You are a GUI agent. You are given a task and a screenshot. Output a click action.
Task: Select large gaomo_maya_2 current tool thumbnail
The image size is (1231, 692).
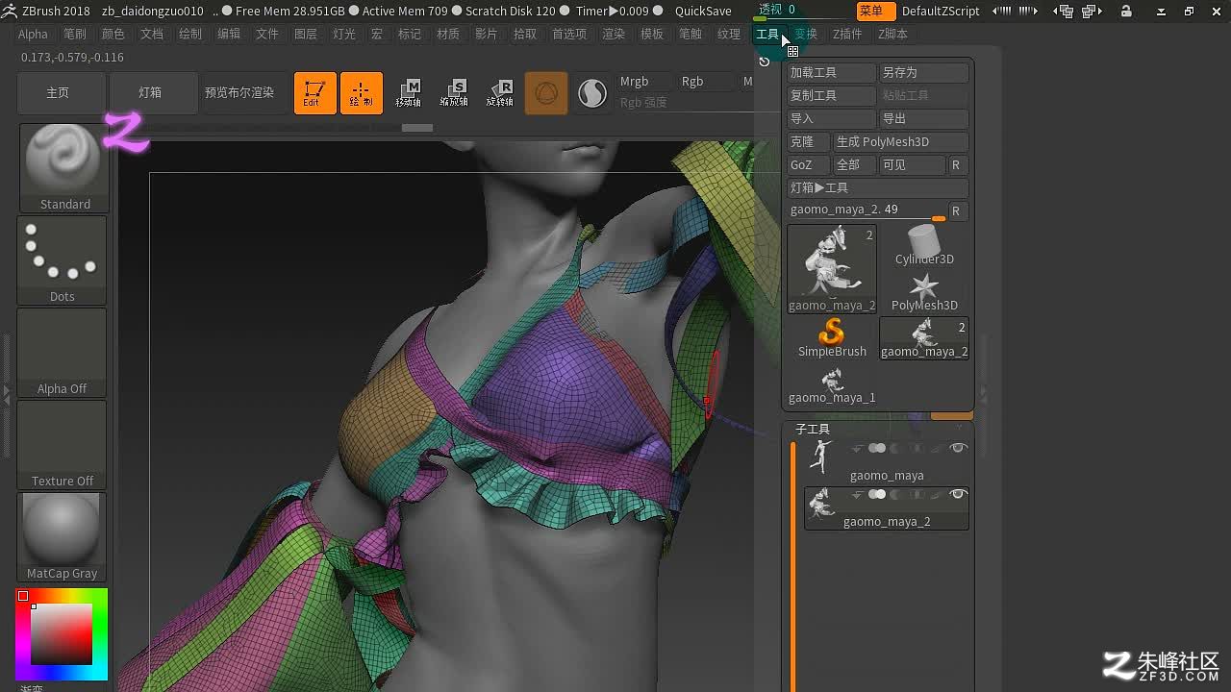[832, 268]
